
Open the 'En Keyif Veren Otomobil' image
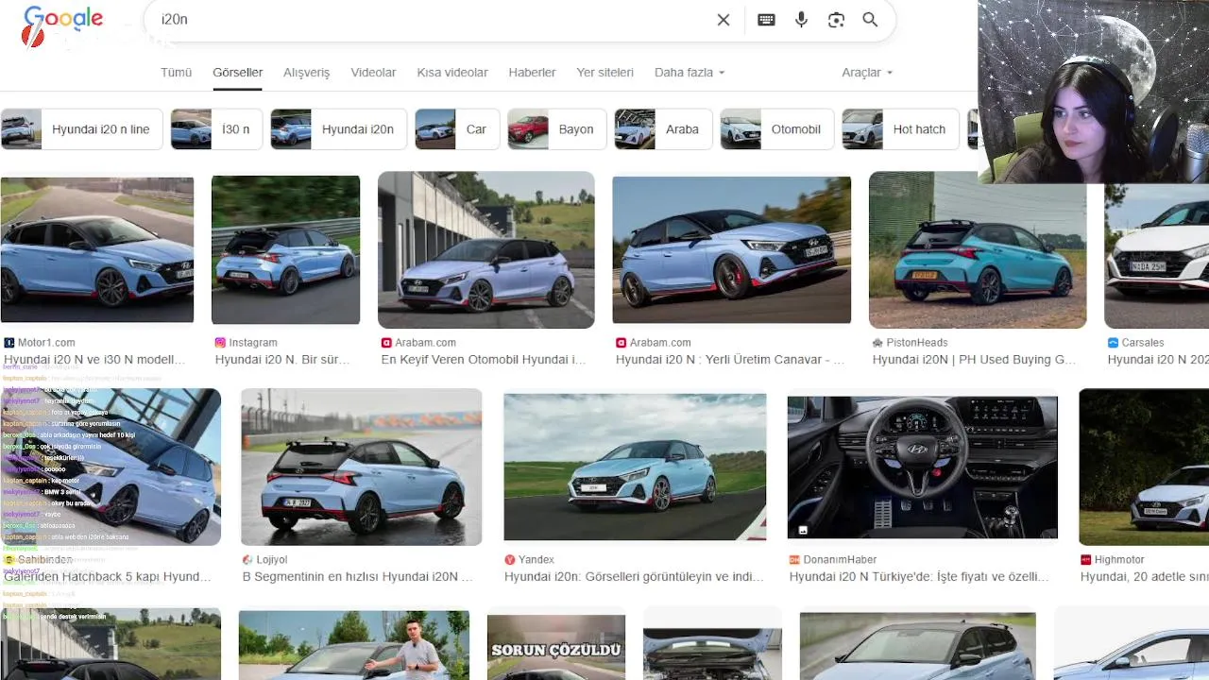pyautogui.click(x=485, y=249)
